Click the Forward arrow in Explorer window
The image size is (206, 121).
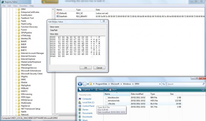click(85, 84)
